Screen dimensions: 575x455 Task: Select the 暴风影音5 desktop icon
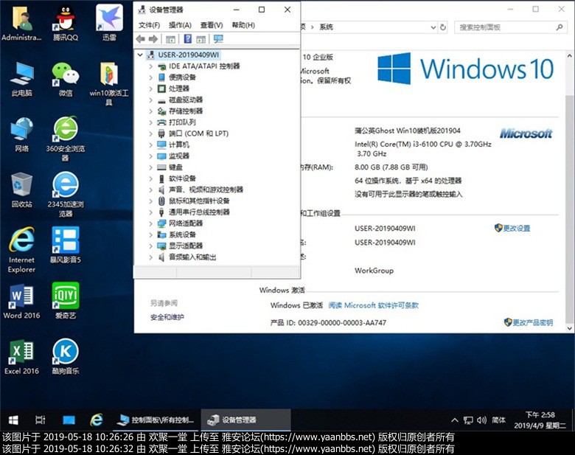point(66,245)
